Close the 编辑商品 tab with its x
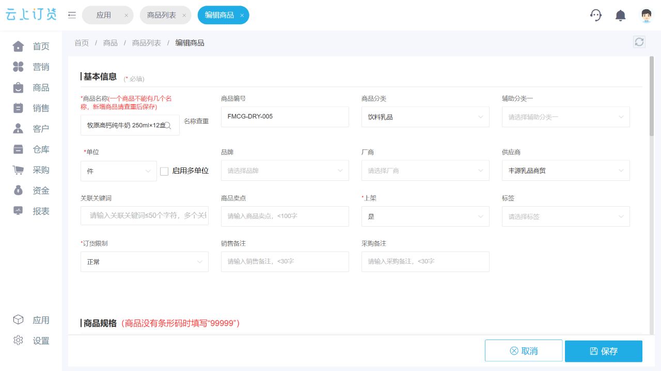The height and width of the screenshot is (371, 661). [242, 15]
